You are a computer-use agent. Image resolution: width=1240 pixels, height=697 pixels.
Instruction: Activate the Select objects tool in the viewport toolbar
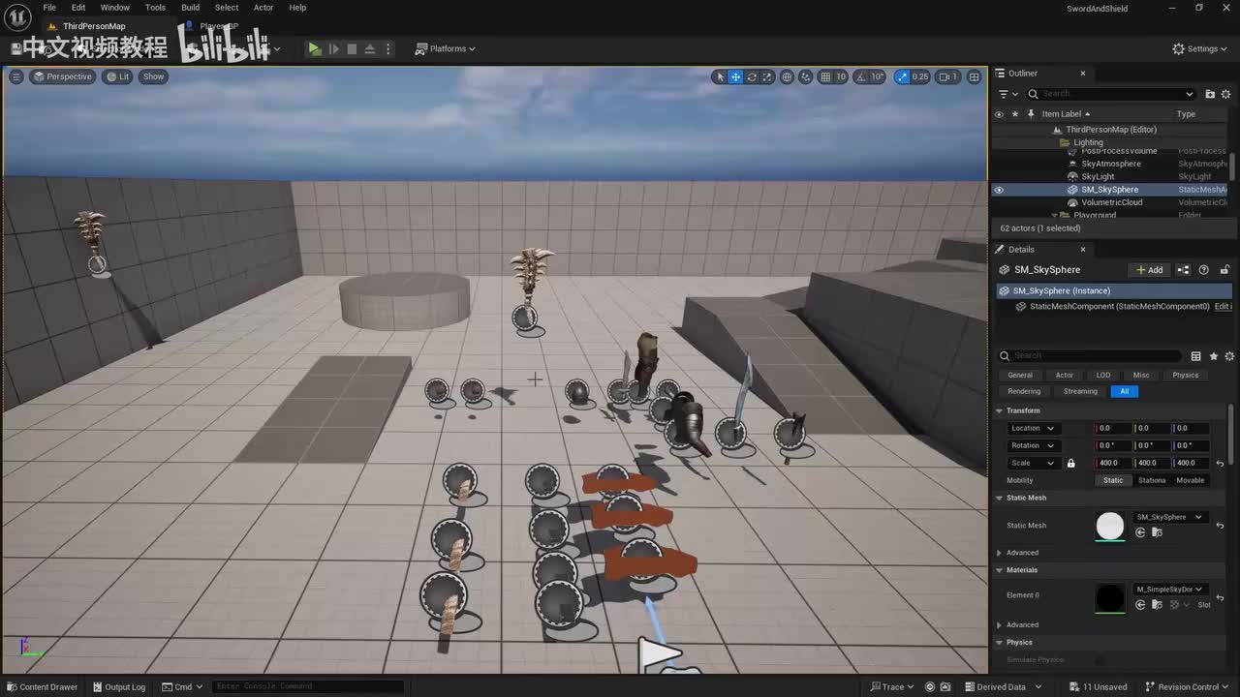coord(719,76)
